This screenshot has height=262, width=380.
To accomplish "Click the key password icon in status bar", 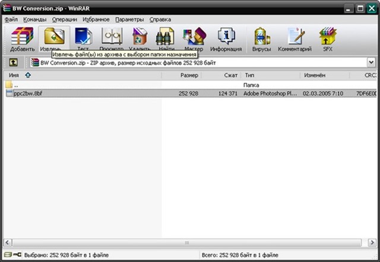I will point(17,255).
